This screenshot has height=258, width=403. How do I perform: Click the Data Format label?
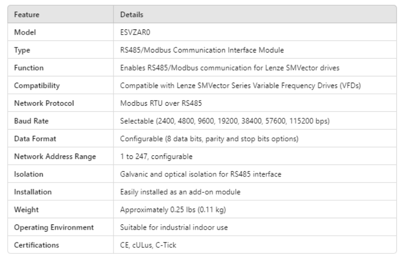tap(35, 139)
